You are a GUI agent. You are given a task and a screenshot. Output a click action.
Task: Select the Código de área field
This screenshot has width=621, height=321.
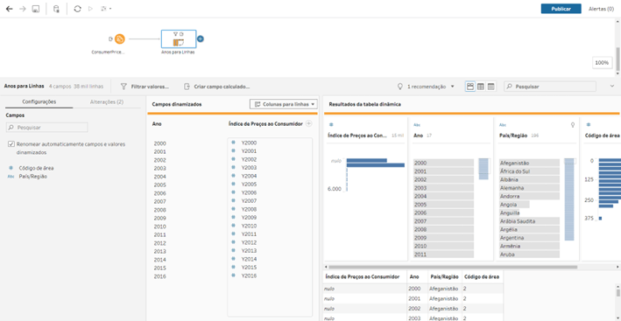tap(37, 168)
